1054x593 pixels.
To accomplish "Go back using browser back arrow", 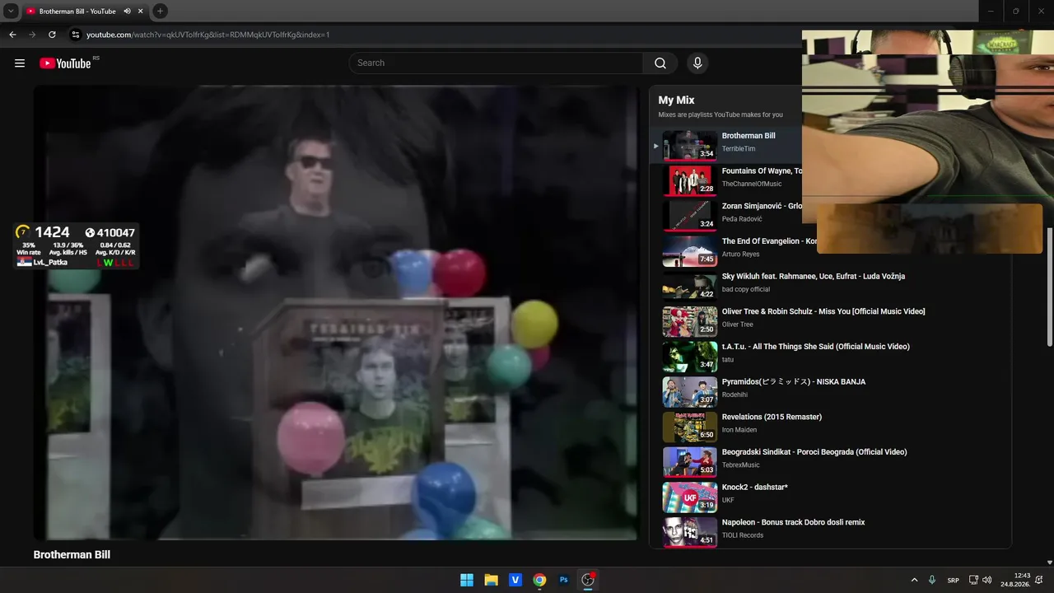I will click(12, 35).
